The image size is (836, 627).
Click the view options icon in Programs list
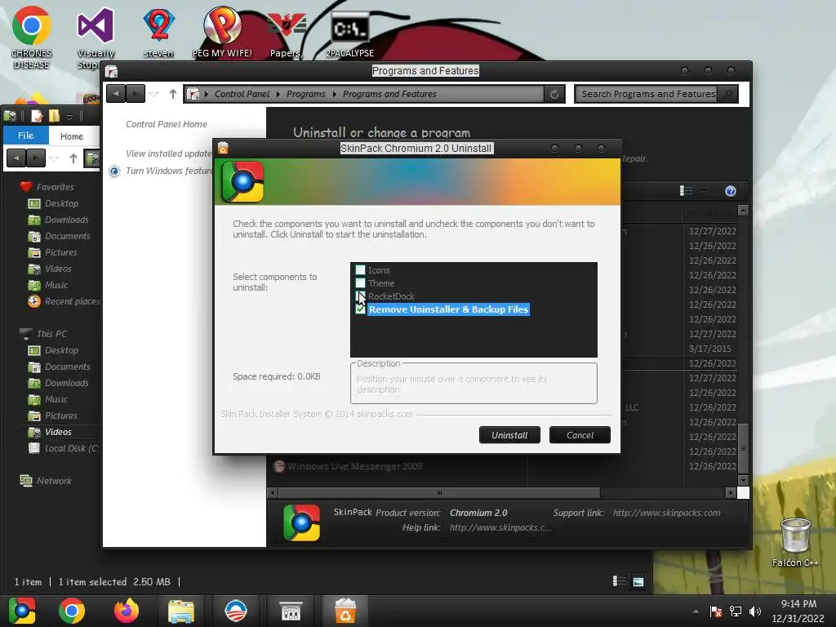[686, 191]
